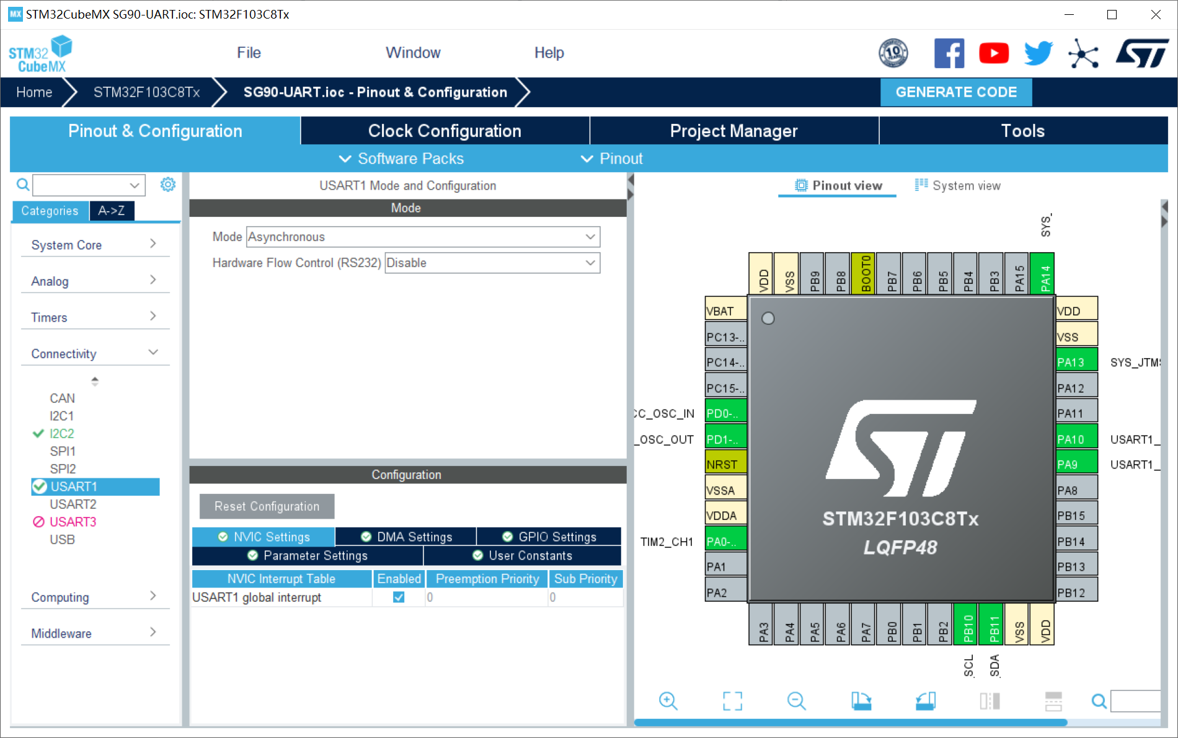The width and height of the screenshot is (1178, 738).
Task: Select USART2 in the Connectivity list
Action: tap(73, 504)
